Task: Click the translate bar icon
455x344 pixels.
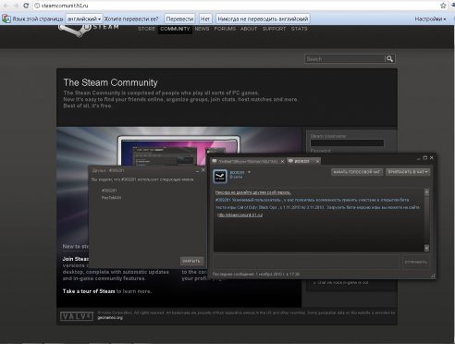Action: coord(6,18)
